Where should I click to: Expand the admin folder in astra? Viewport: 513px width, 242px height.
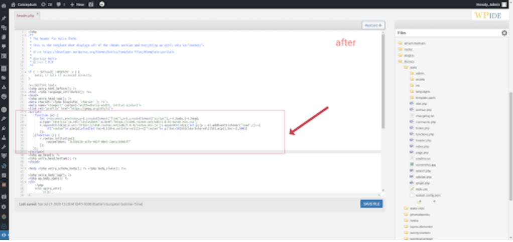point(417,74)
